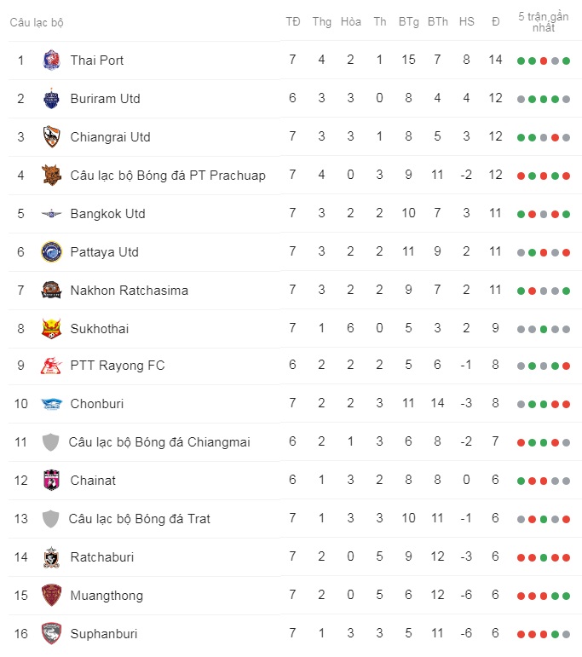This screenshot has height=657, width=582.
Task: Click the leftmost form dot for Thai Port
Action: tap(521, 61)
